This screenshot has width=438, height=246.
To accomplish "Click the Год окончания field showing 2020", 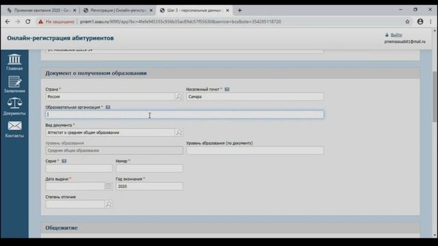I will [149, 186].
